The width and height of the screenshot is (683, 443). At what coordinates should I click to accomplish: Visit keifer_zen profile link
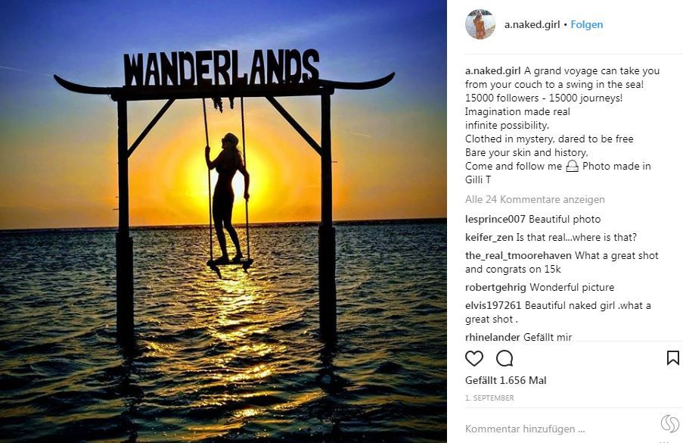(489, 237)
